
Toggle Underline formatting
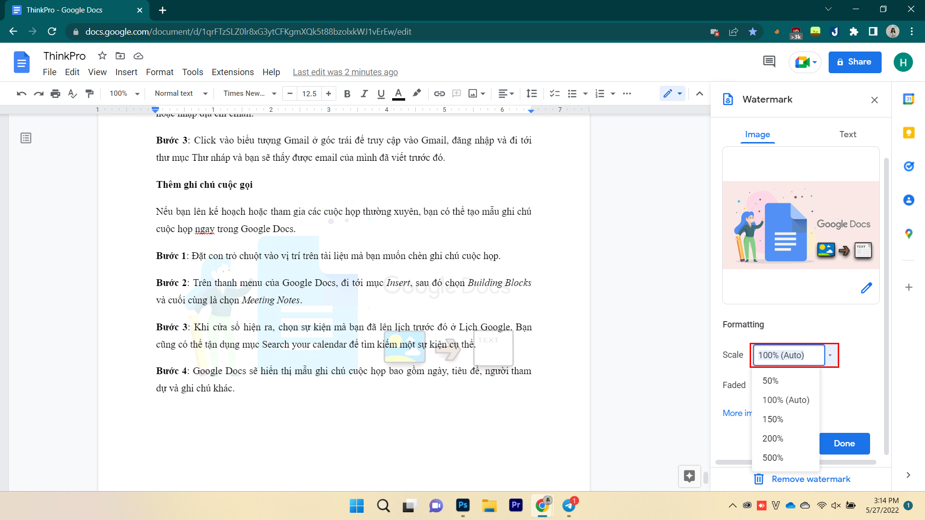(x=381, y=93)
